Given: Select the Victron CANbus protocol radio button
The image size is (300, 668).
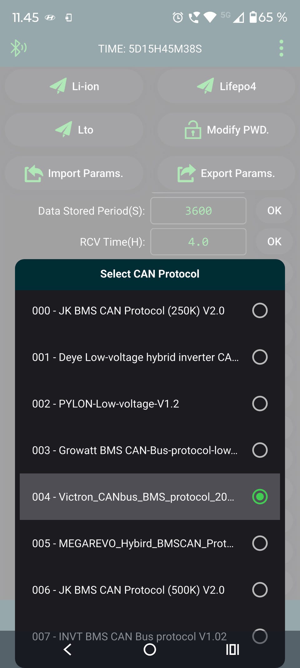Looking at the screenshot, I should pyautogui.click(x=260, y=497).
